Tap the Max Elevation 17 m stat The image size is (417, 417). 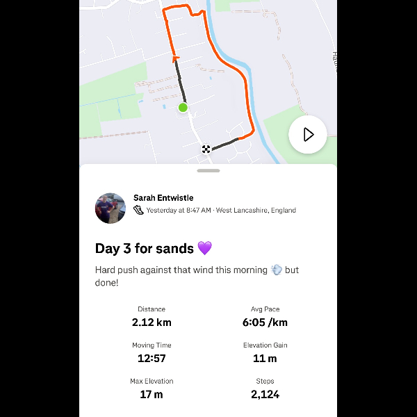152,389
